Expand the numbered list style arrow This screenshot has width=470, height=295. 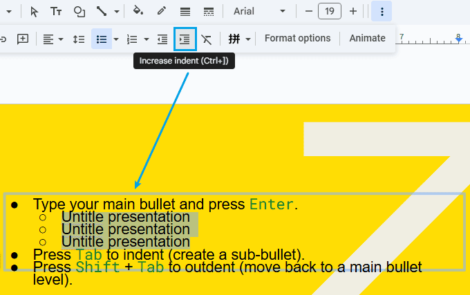(x=147, y=39)
